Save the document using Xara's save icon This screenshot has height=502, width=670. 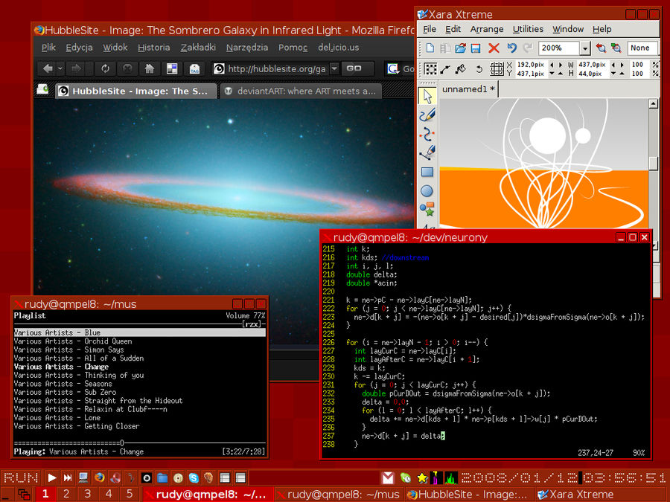pos(474,48)
